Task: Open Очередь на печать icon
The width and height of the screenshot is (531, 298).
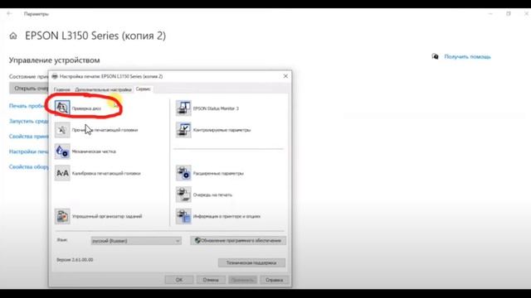Action: (183, 195)
